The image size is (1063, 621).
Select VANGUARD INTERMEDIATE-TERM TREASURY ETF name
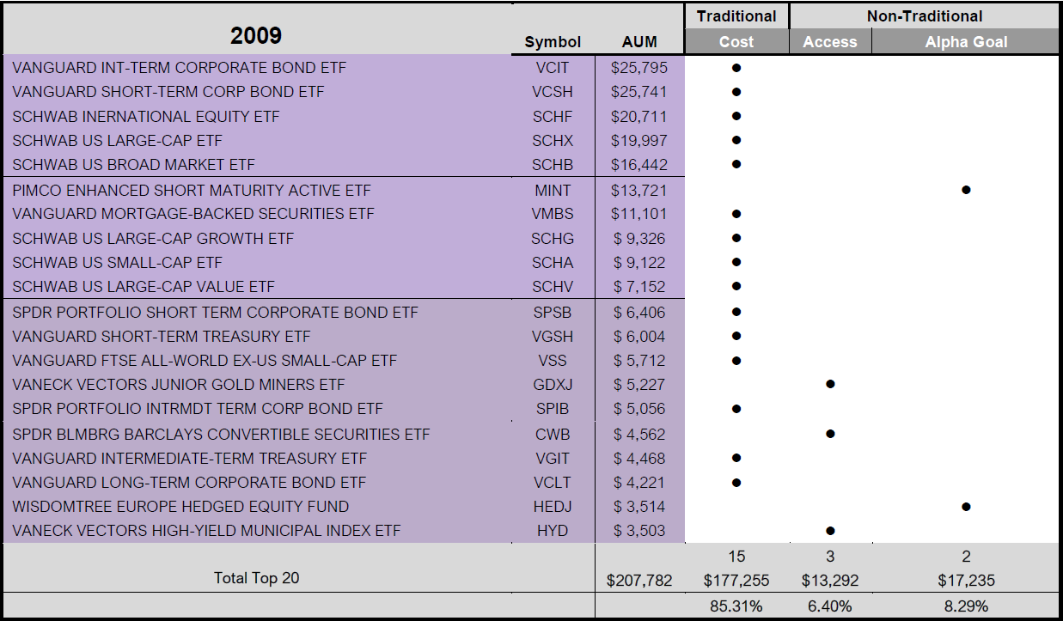click(189, 458)
